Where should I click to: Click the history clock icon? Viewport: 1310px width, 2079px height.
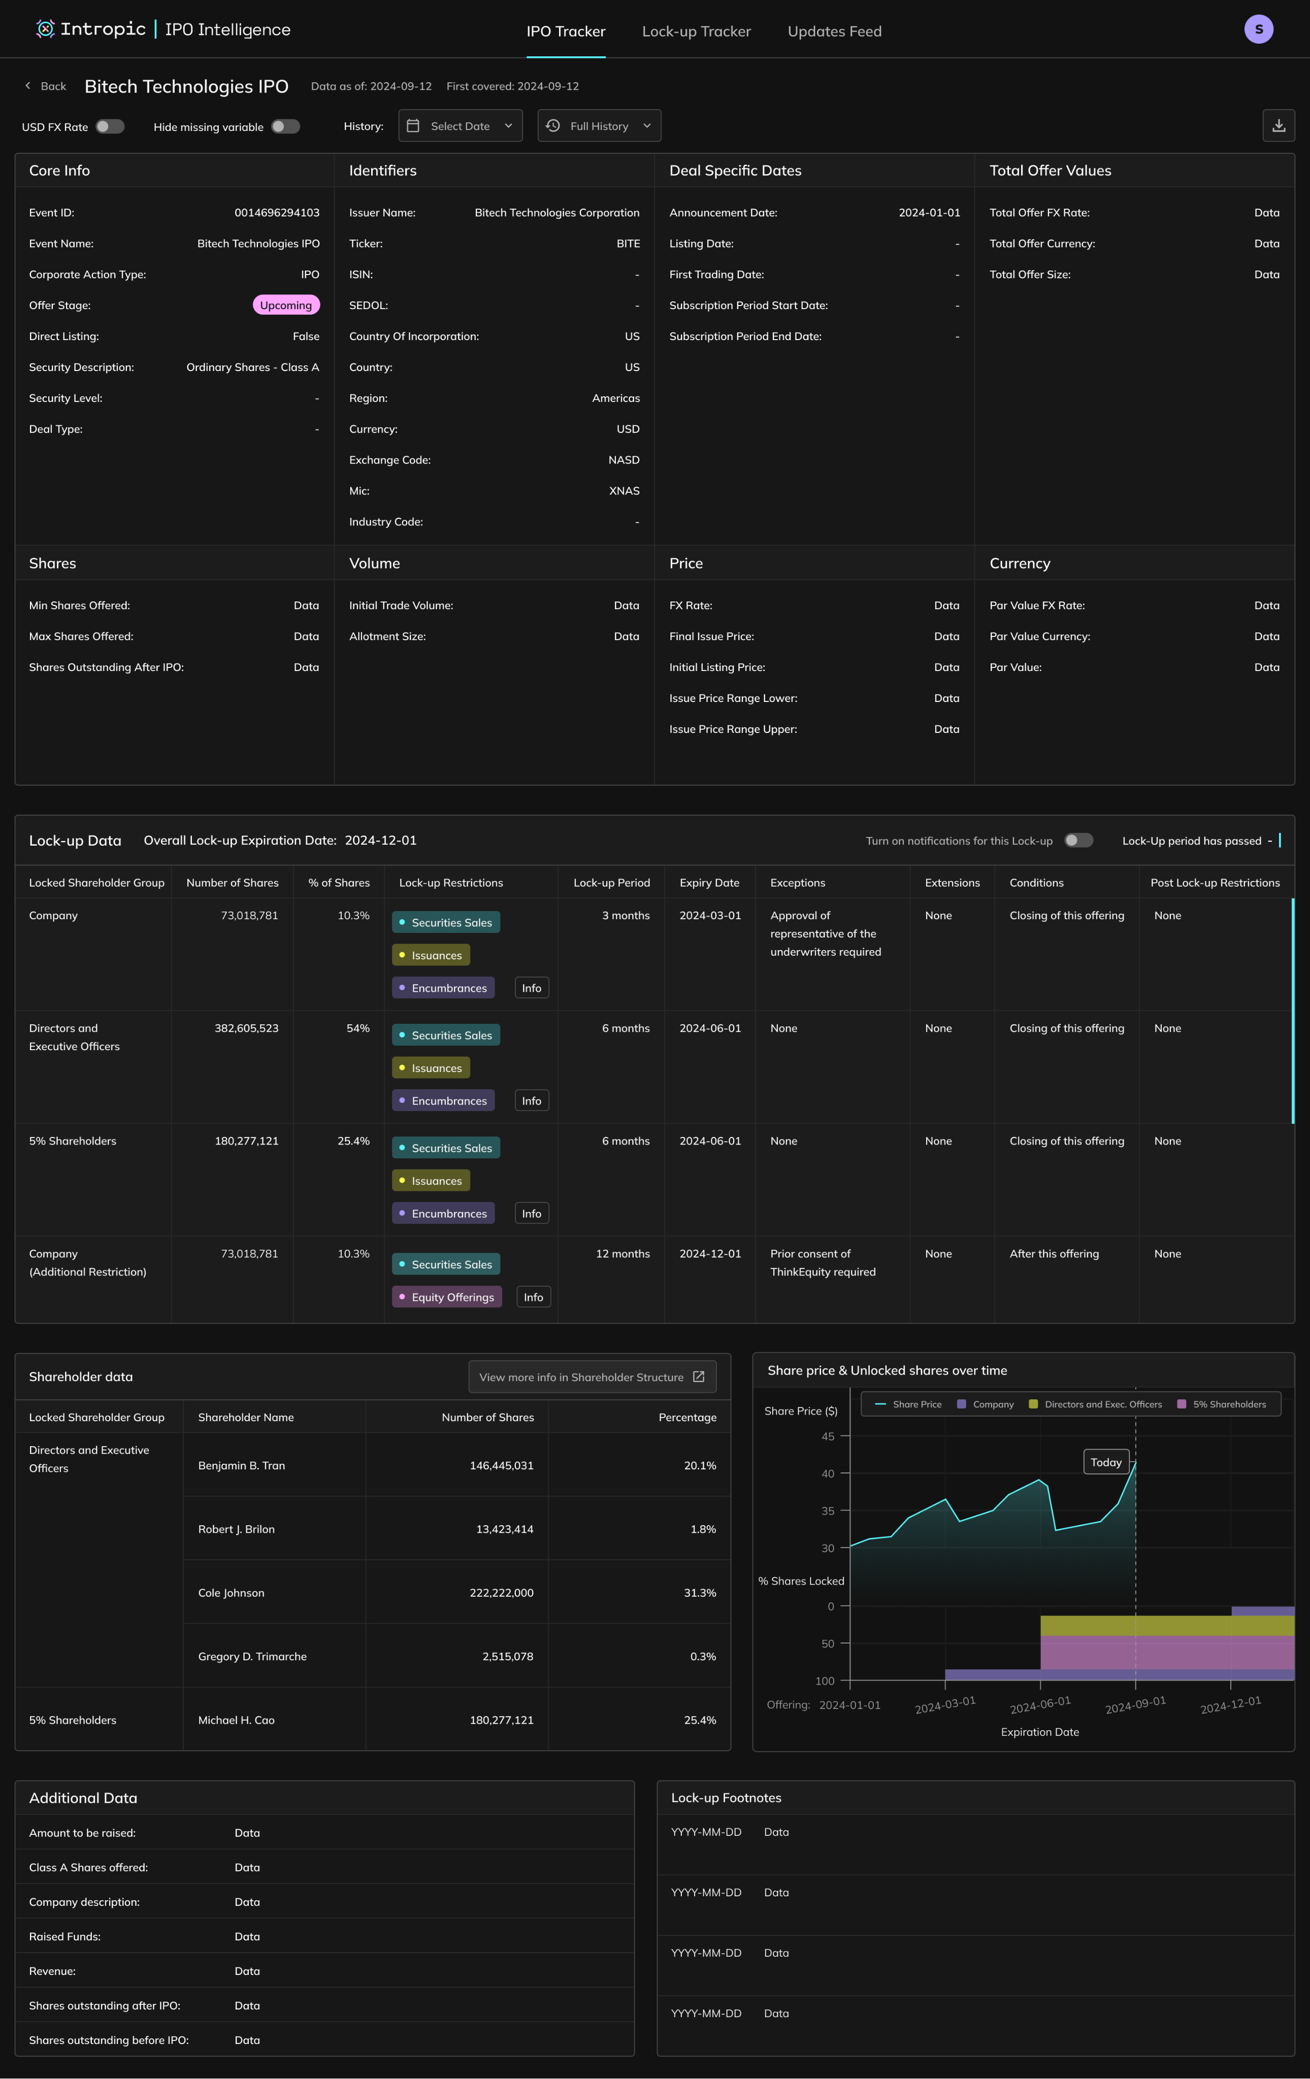[x=552, y=126]
